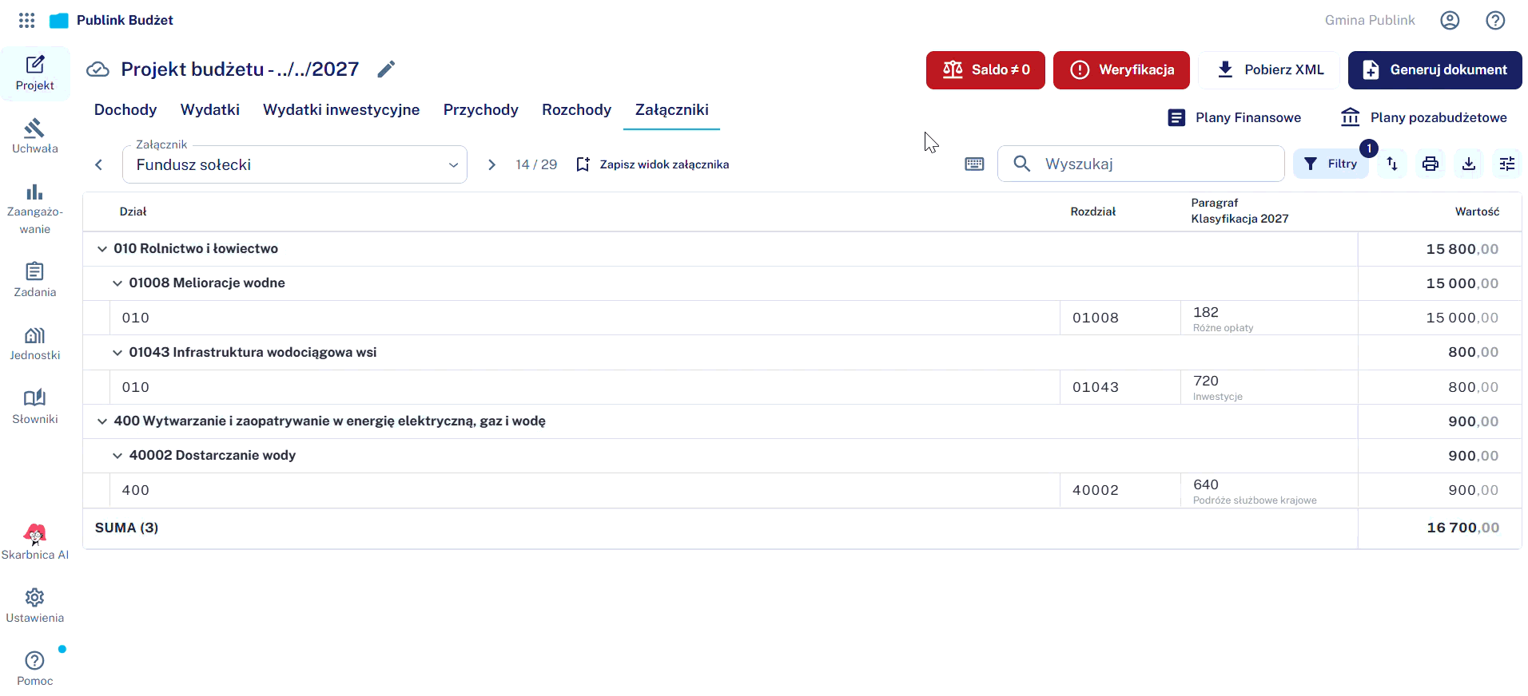Viewport: 1528px width, 696px height.
Task: Open Ustawienia settings in sidebar
Action: click(x=35, y=606)
